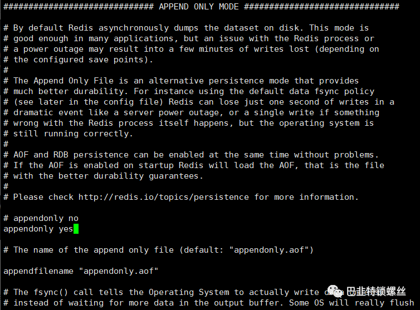
Task: Click the 'with the better durability guarantees' line
Action: click(x=108, y=176)
